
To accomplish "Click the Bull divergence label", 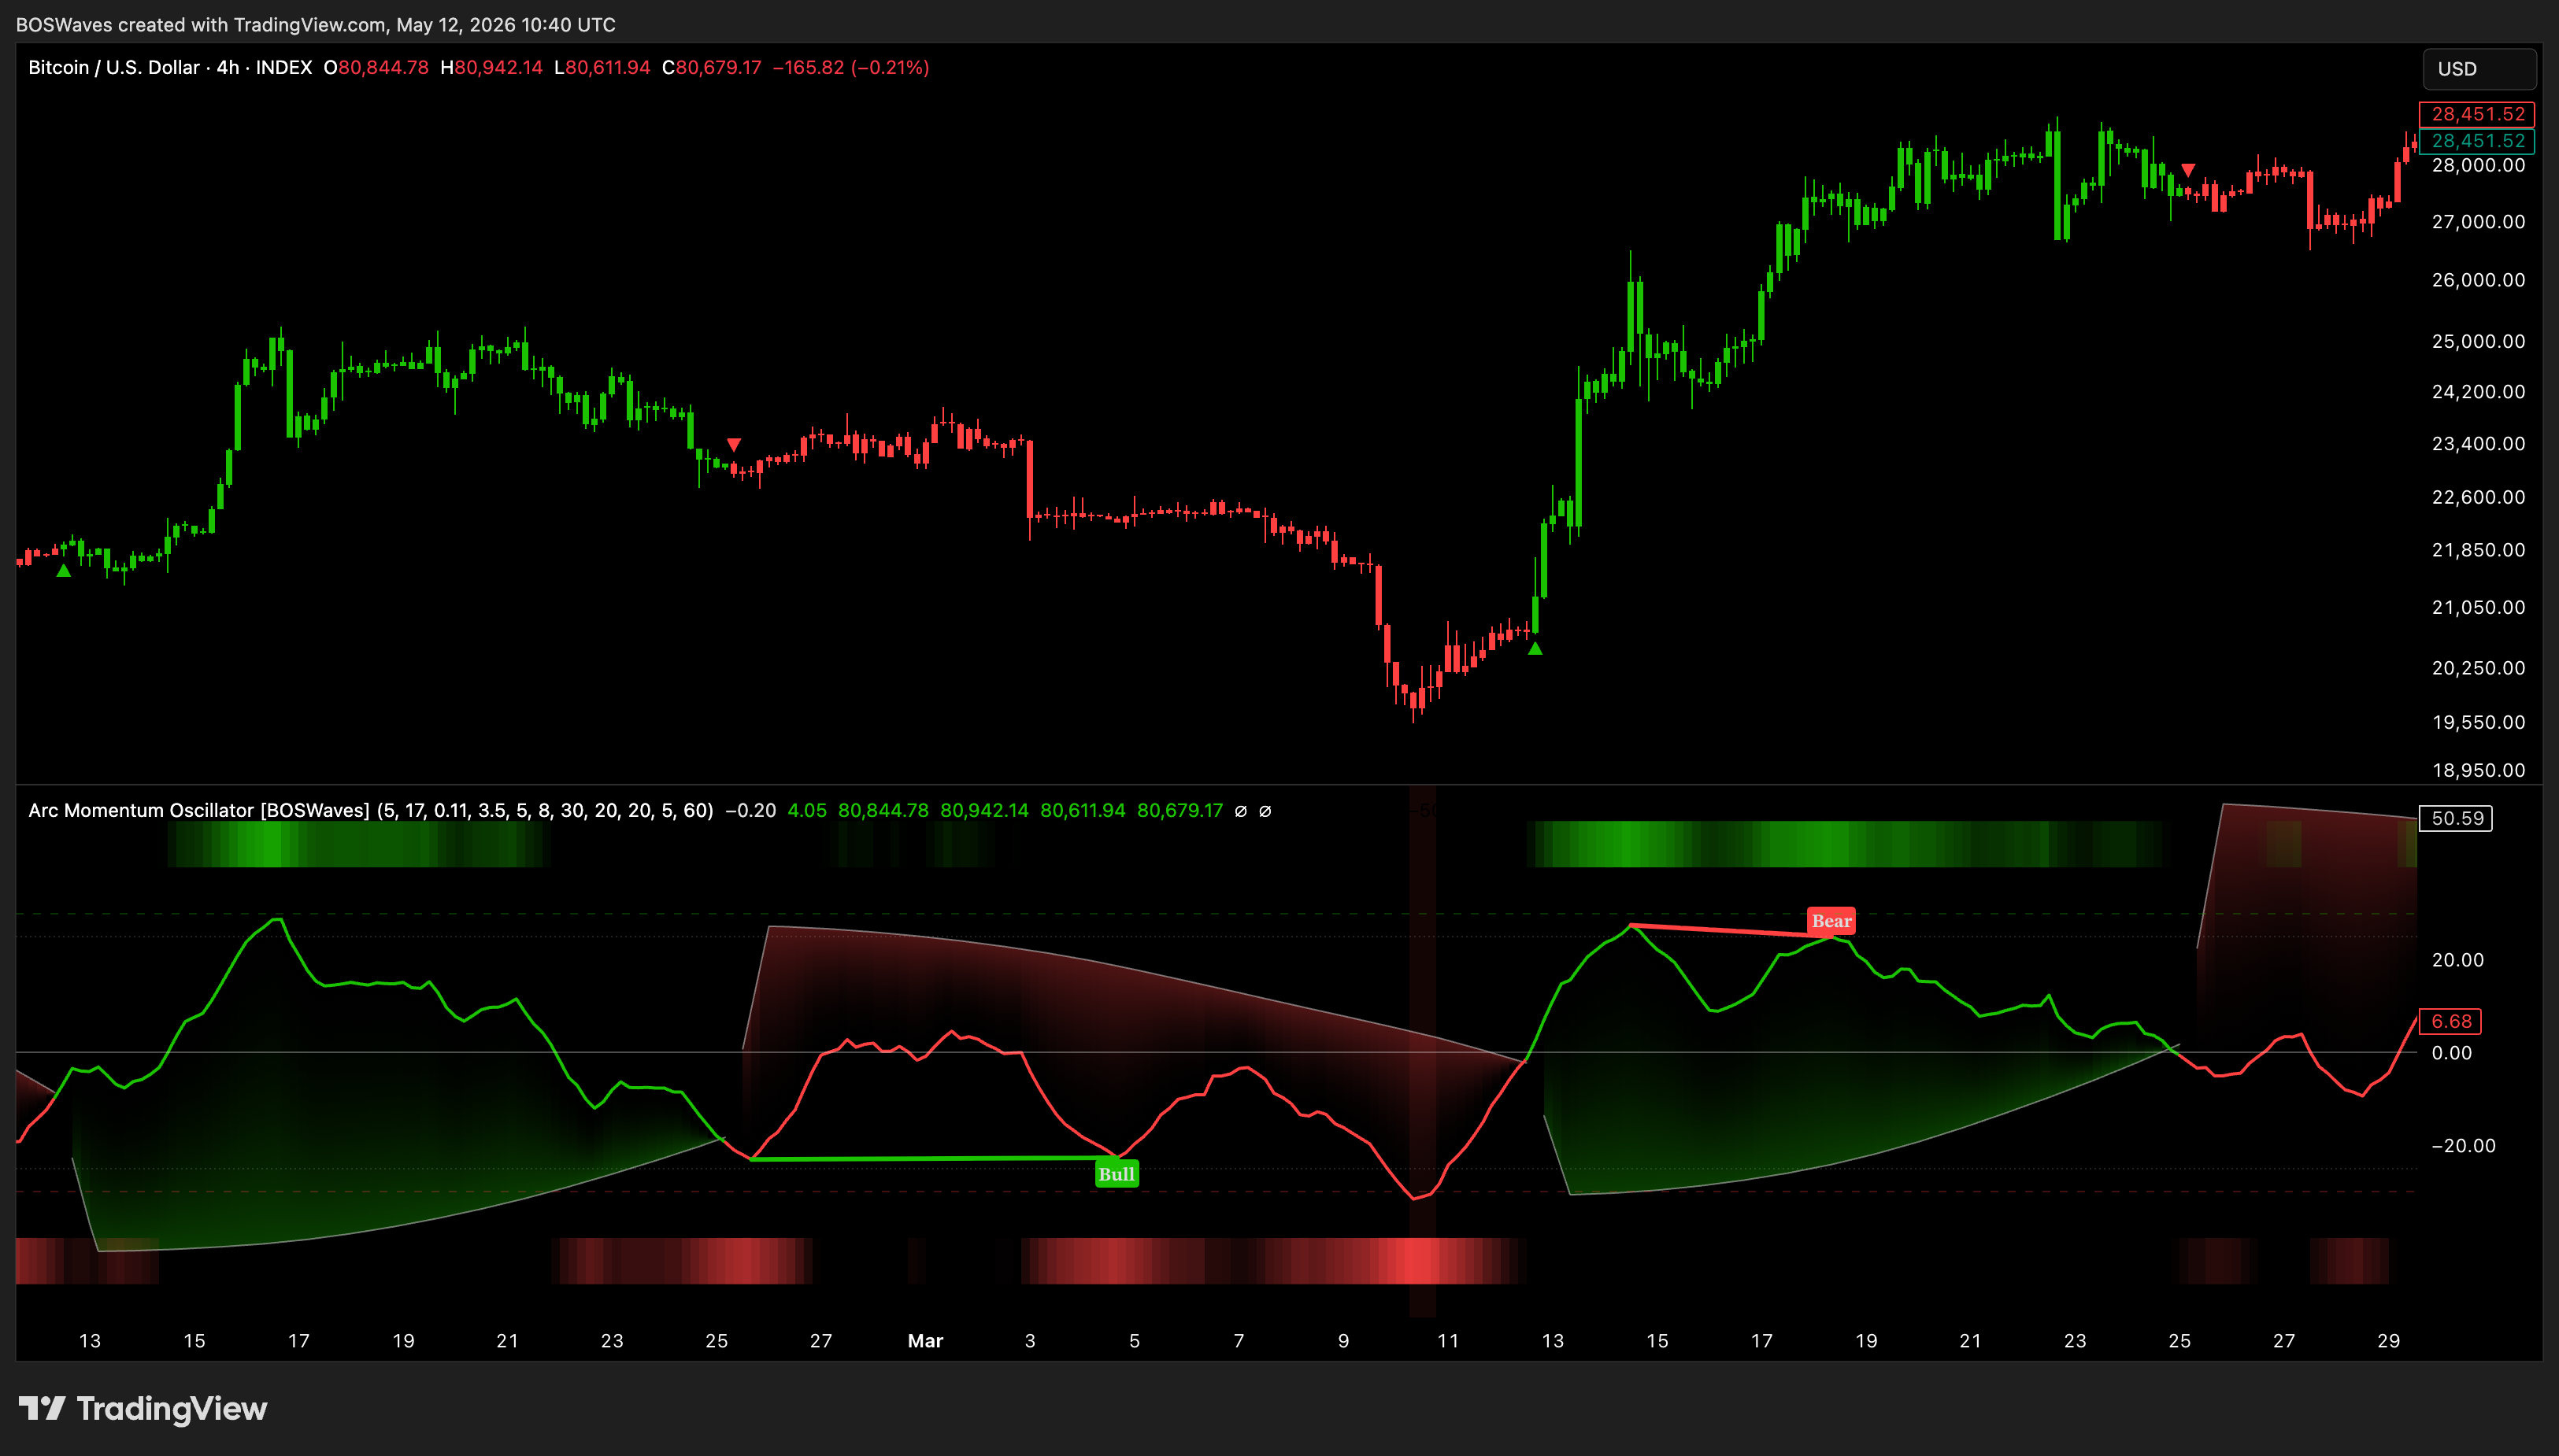I will (x=1117, y=1174).
